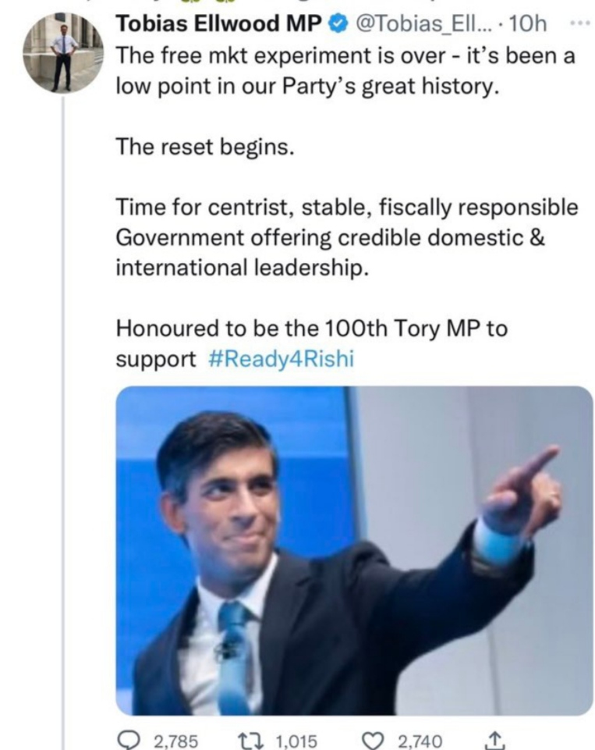Screen dimensions: 595x750
Task: Open Tobias Ellwood's profile avatar
Action: point(63,52)
